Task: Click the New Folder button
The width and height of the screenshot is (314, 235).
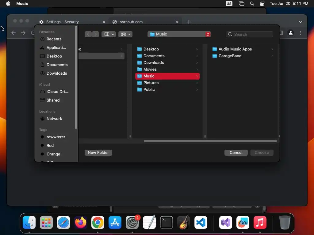Action: tap(98, 152)
